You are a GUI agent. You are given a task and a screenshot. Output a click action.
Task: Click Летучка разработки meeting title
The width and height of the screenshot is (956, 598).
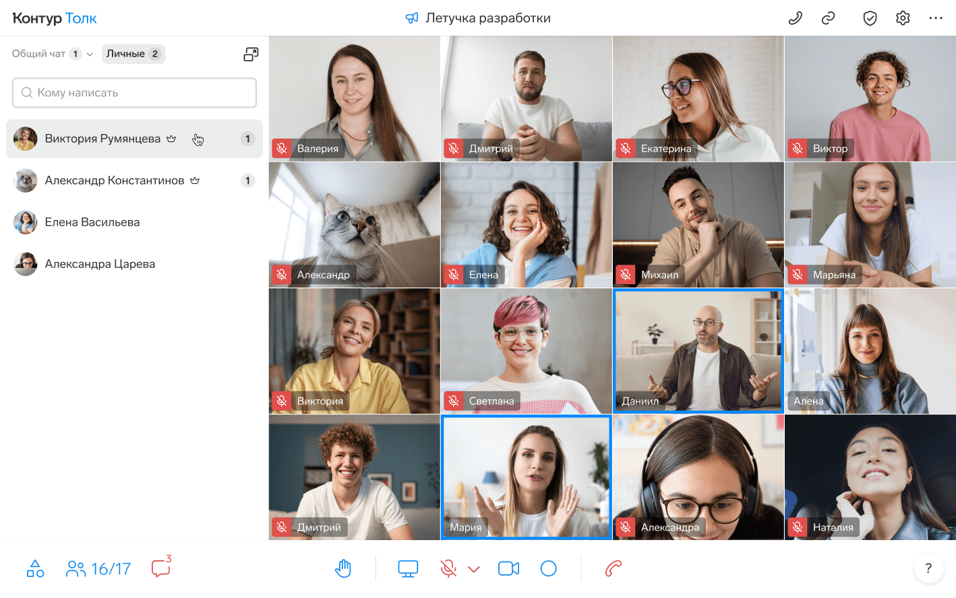point(488,18)
